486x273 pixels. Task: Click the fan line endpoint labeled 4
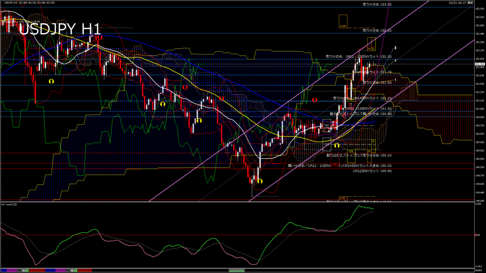395,60
